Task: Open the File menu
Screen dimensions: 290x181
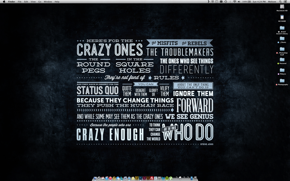Action: point(20,2)
